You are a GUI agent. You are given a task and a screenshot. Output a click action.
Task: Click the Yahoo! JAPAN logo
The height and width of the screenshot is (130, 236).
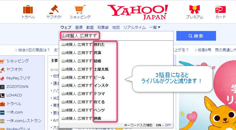pyautogui.click(x=138, y=12)
